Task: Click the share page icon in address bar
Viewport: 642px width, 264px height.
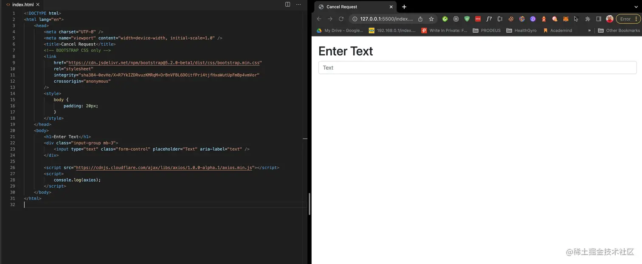Action: click(420, 19)
